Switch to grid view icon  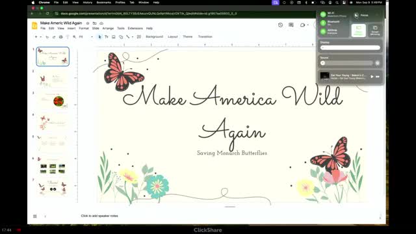point(34,216)
